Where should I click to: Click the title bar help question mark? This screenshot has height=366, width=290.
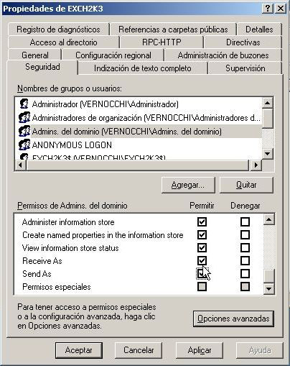point(268,9)
